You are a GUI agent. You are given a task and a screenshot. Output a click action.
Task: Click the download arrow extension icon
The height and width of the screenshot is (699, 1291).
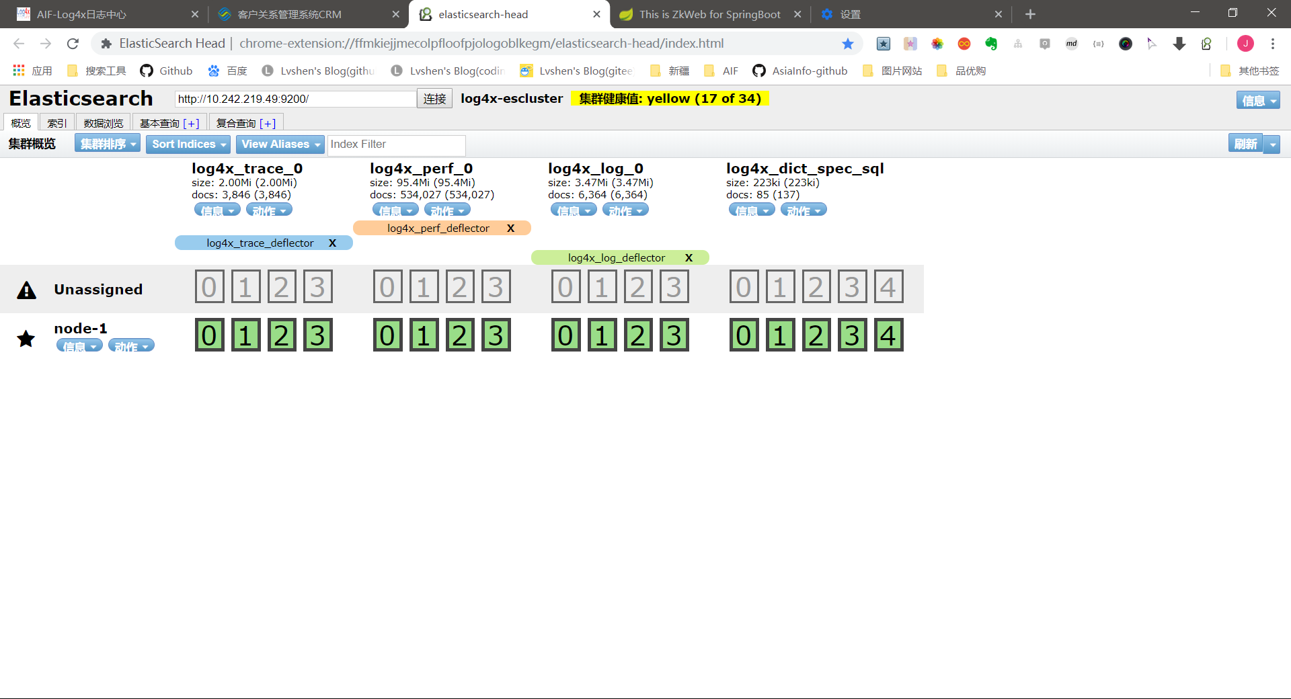[x=1179, y=44]
